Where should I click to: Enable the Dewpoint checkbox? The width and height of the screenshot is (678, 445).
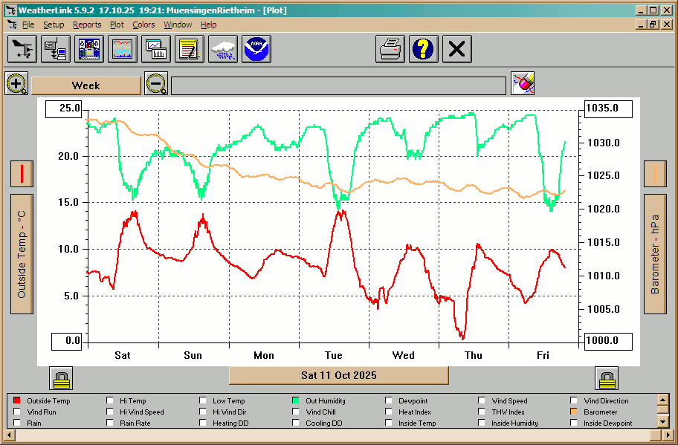pyautogui.click(x=390, y=401)
